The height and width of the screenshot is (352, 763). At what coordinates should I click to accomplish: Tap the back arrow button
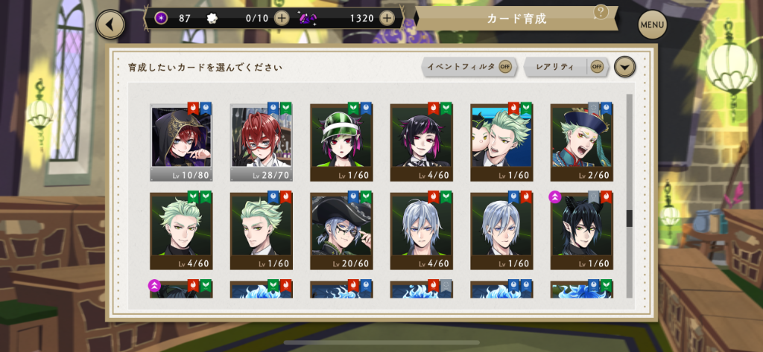[x=110, y=25]
